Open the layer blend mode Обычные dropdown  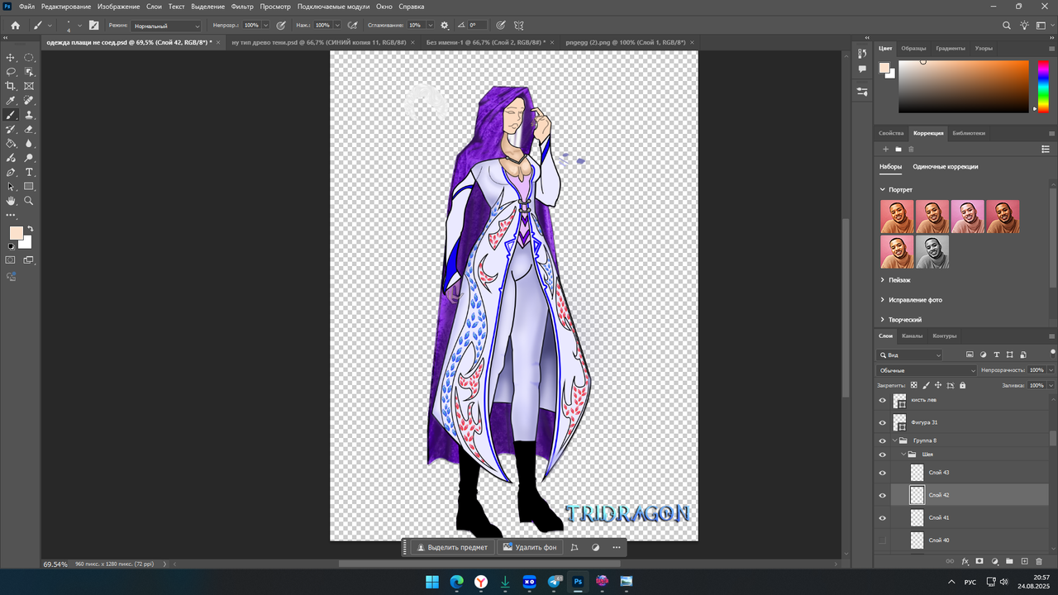(x=927, y=370)
